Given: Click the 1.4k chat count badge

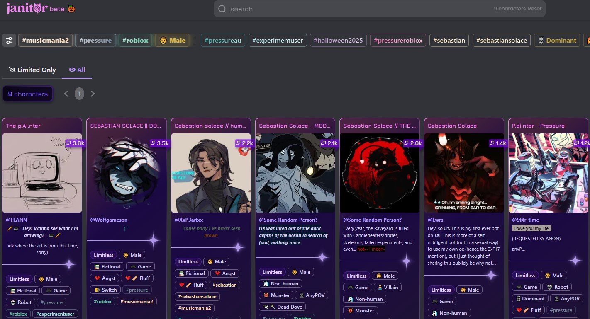Looking at the screenshot, I should [497, 143].
